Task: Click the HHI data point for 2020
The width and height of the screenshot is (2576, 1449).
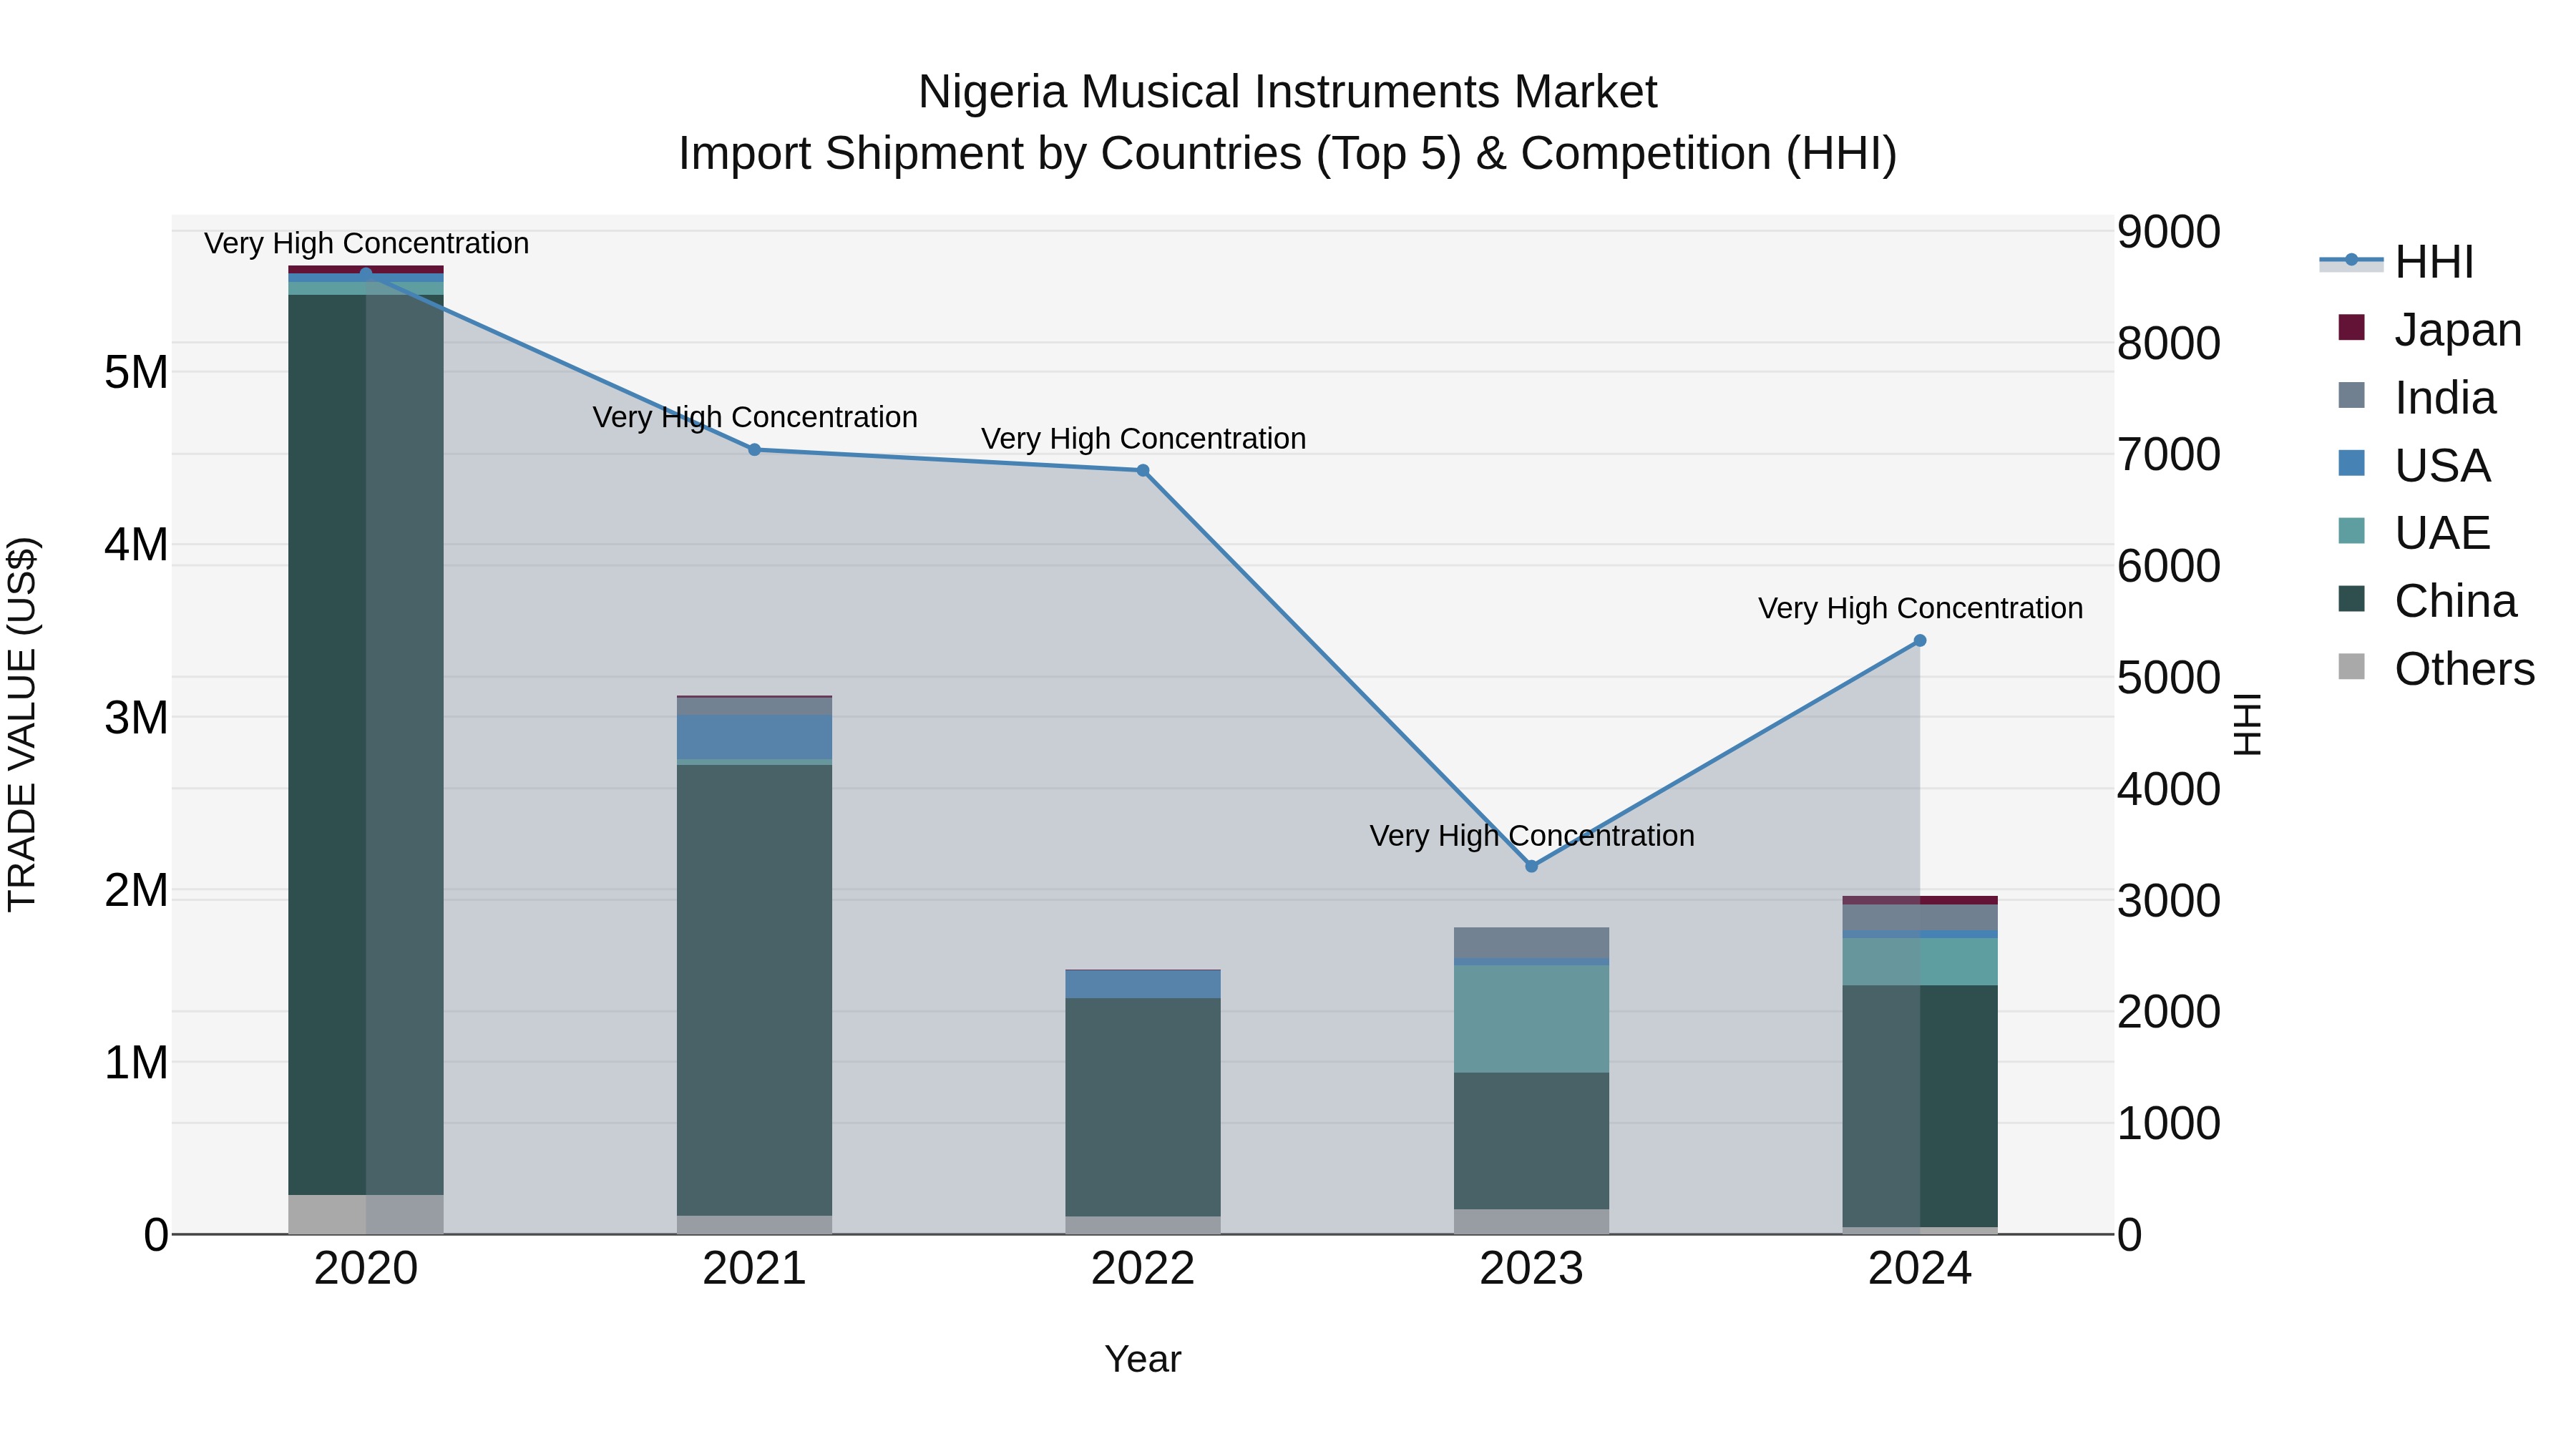Action: coord(366,274)
